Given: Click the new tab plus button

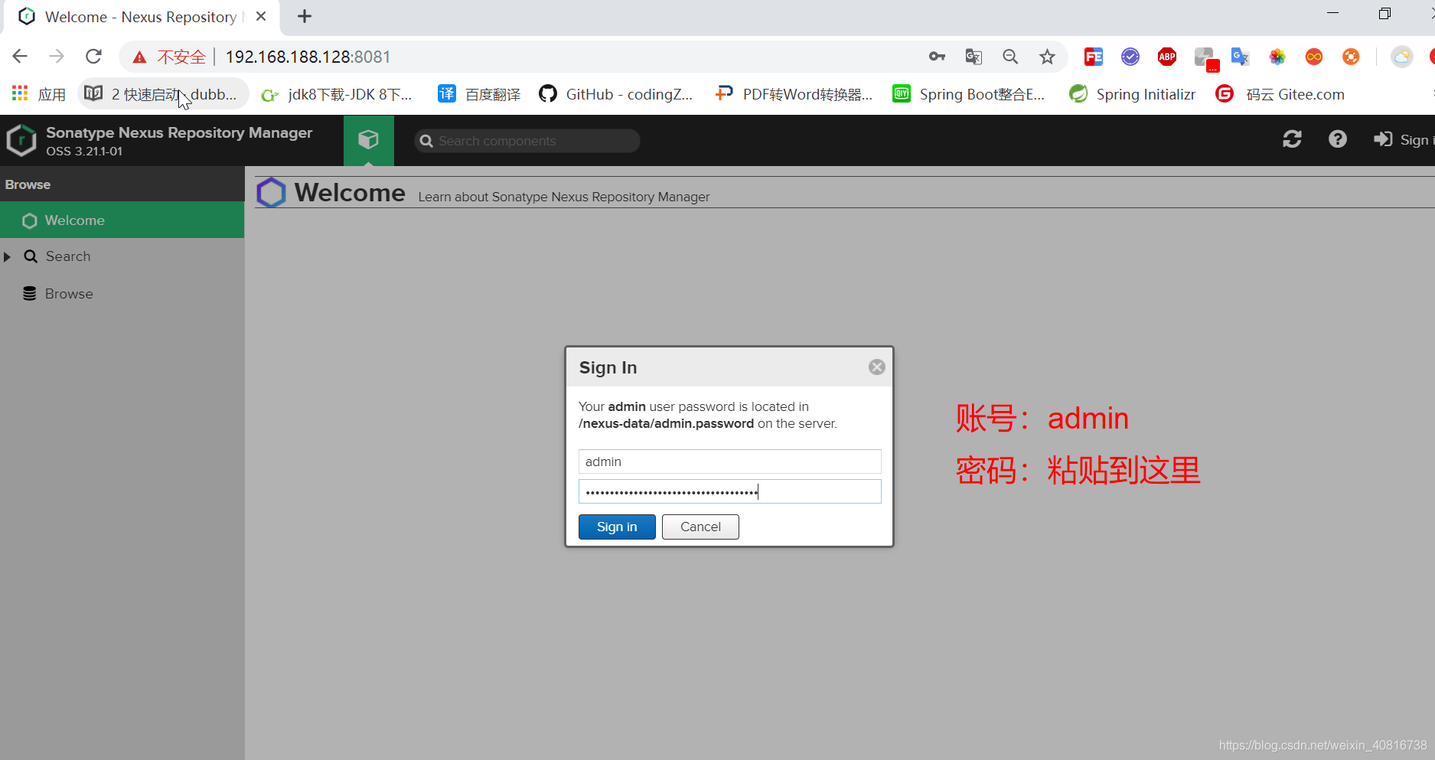Looking at the screenshot, I should point(304,16).
